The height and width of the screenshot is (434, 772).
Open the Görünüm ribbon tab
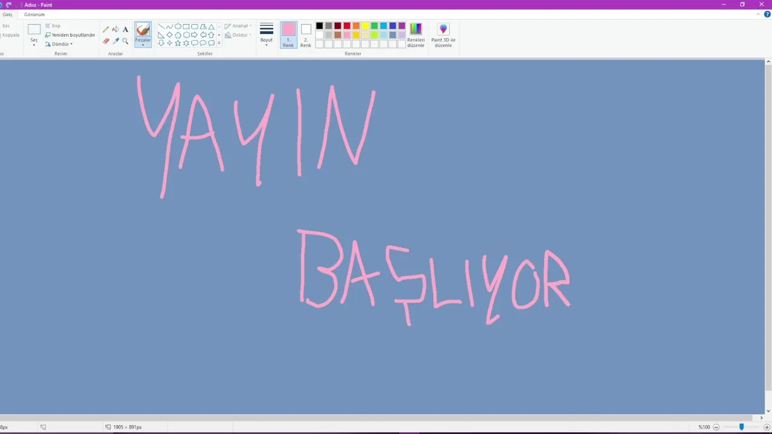pyautogui.click(x=34, y=14)
